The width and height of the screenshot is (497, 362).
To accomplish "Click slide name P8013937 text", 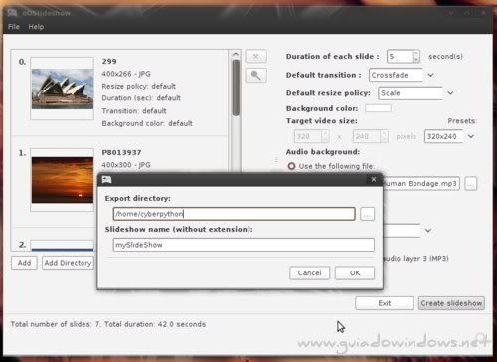I will (x=121, y=152).
